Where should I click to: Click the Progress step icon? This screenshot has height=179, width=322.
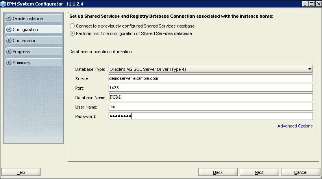tap(9, 52)
